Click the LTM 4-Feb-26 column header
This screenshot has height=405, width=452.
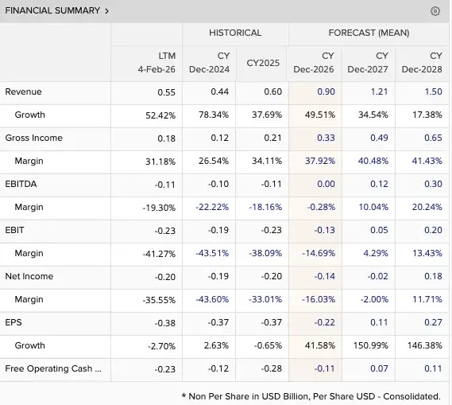click(x=156, y=63)
